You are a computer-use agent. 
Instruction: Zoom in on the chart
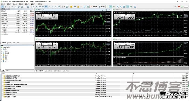[117, 7]
